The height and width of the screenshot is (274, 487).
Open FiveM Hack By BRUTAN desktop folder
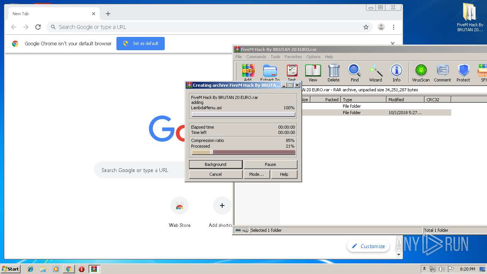click(x=470, y=18)
